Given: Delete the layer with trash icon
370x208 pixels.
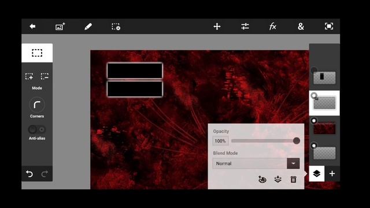Looking at the screenshot, I should [293, 180].
